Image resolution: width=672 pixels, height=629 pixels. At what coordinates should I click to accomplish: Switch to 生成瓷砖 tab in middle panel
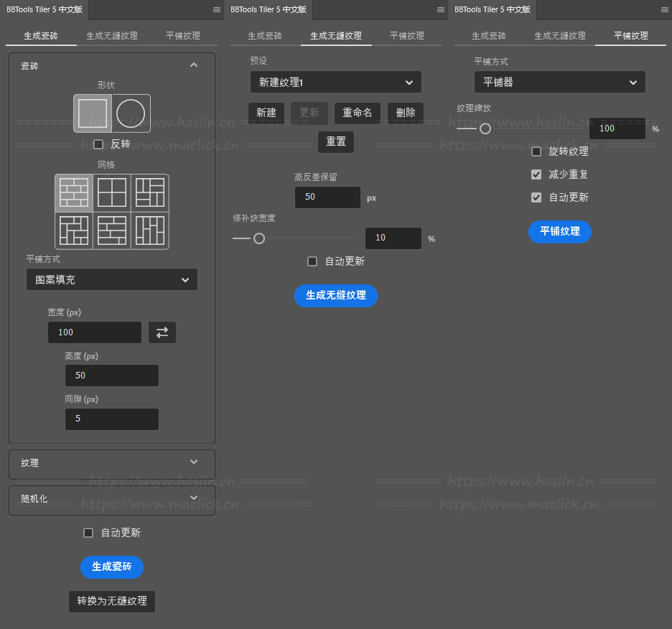click(265, 36)
